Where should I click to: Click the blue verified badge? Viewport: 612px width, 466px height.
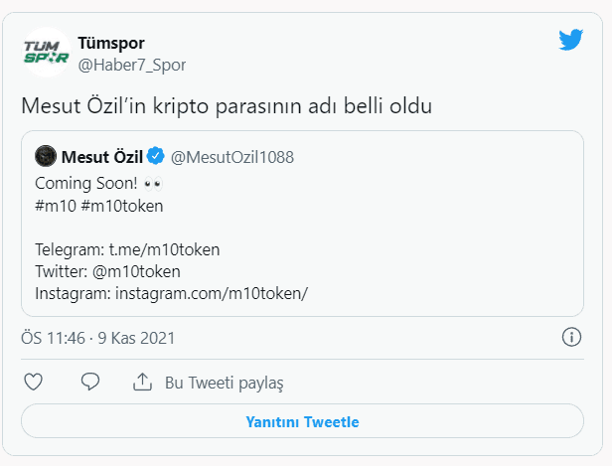156,156
